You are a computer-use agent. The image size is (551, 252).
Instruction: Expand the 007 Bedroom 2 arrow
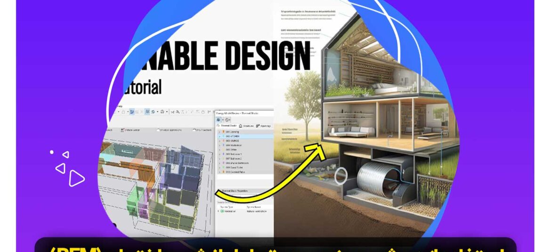point(219,158)
